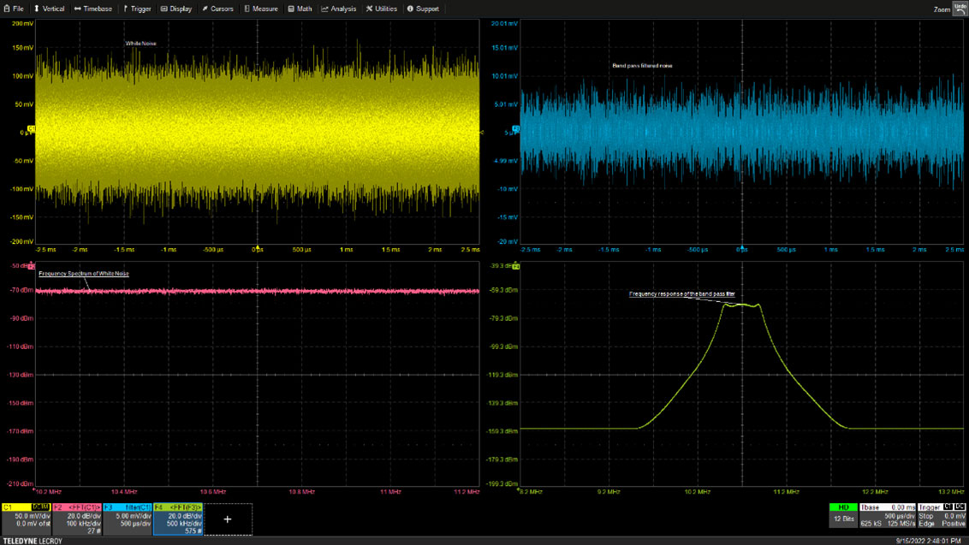The height and width of the screenshot is (545, 969).
Task: Open the Vertical menu
Action: (49, 9)
